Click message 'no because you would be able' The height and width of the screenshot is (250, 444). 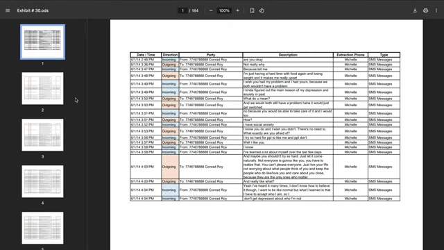point(287,113)
